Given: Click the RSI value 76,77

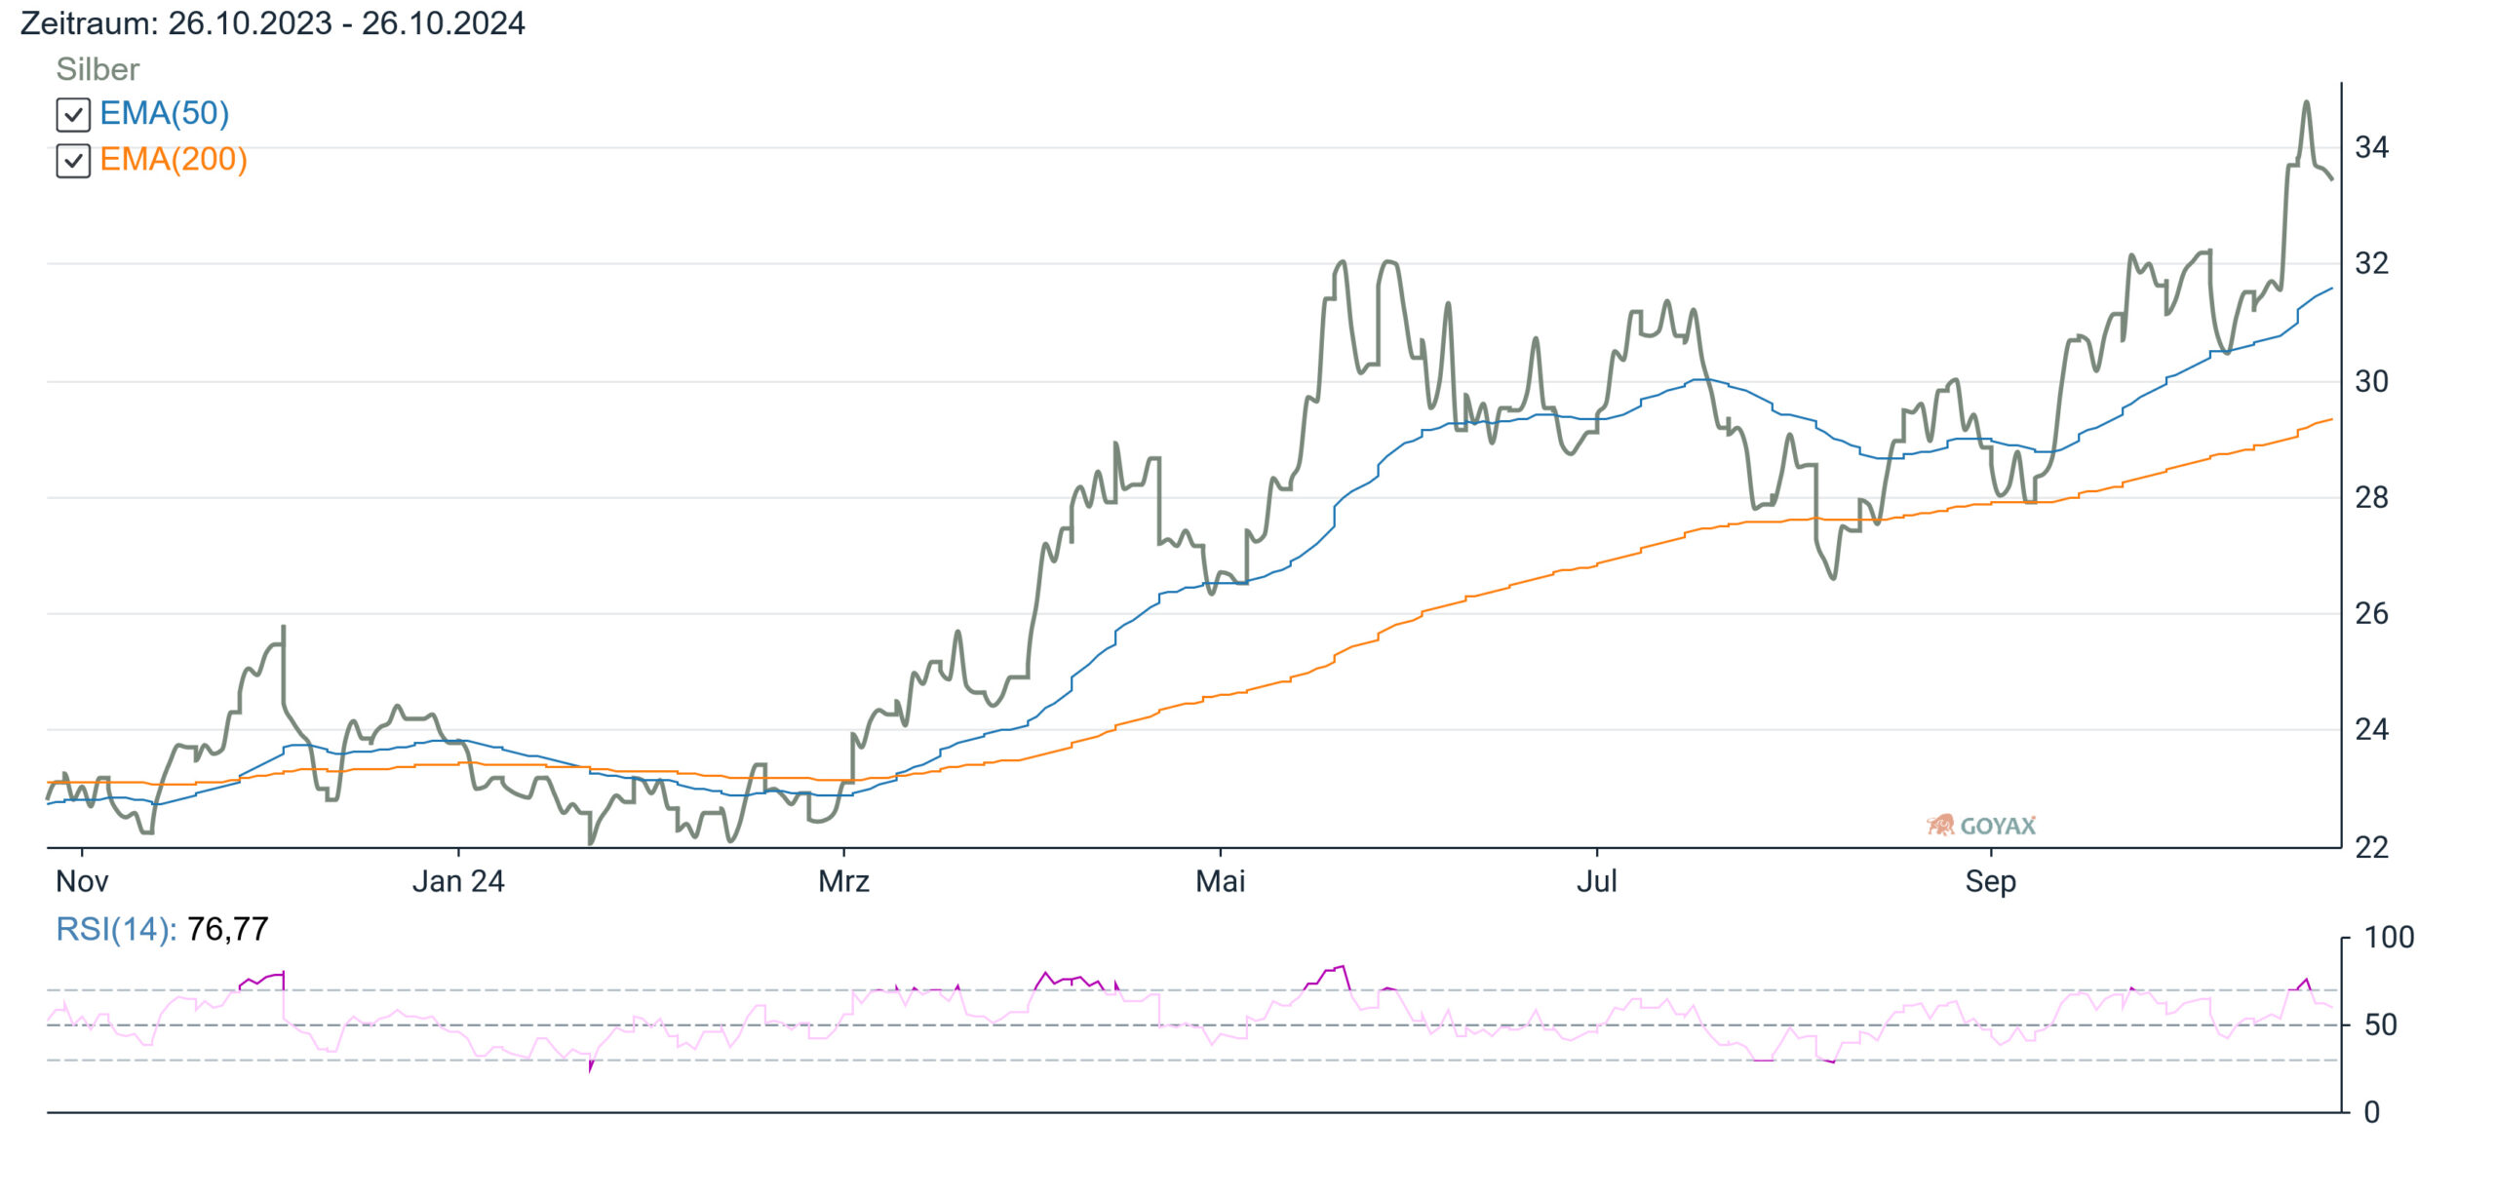Looking at the screenshot, I should tap(227, 929).
